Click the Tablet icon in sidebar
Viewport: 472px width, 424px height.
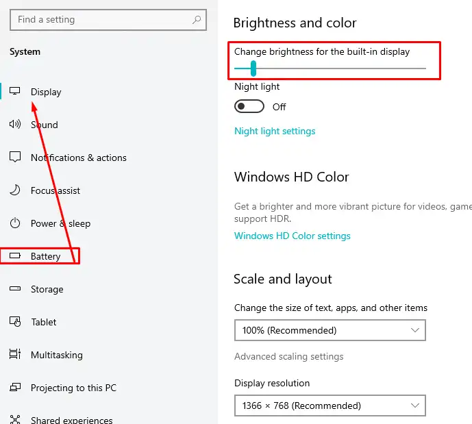point(16,322)
